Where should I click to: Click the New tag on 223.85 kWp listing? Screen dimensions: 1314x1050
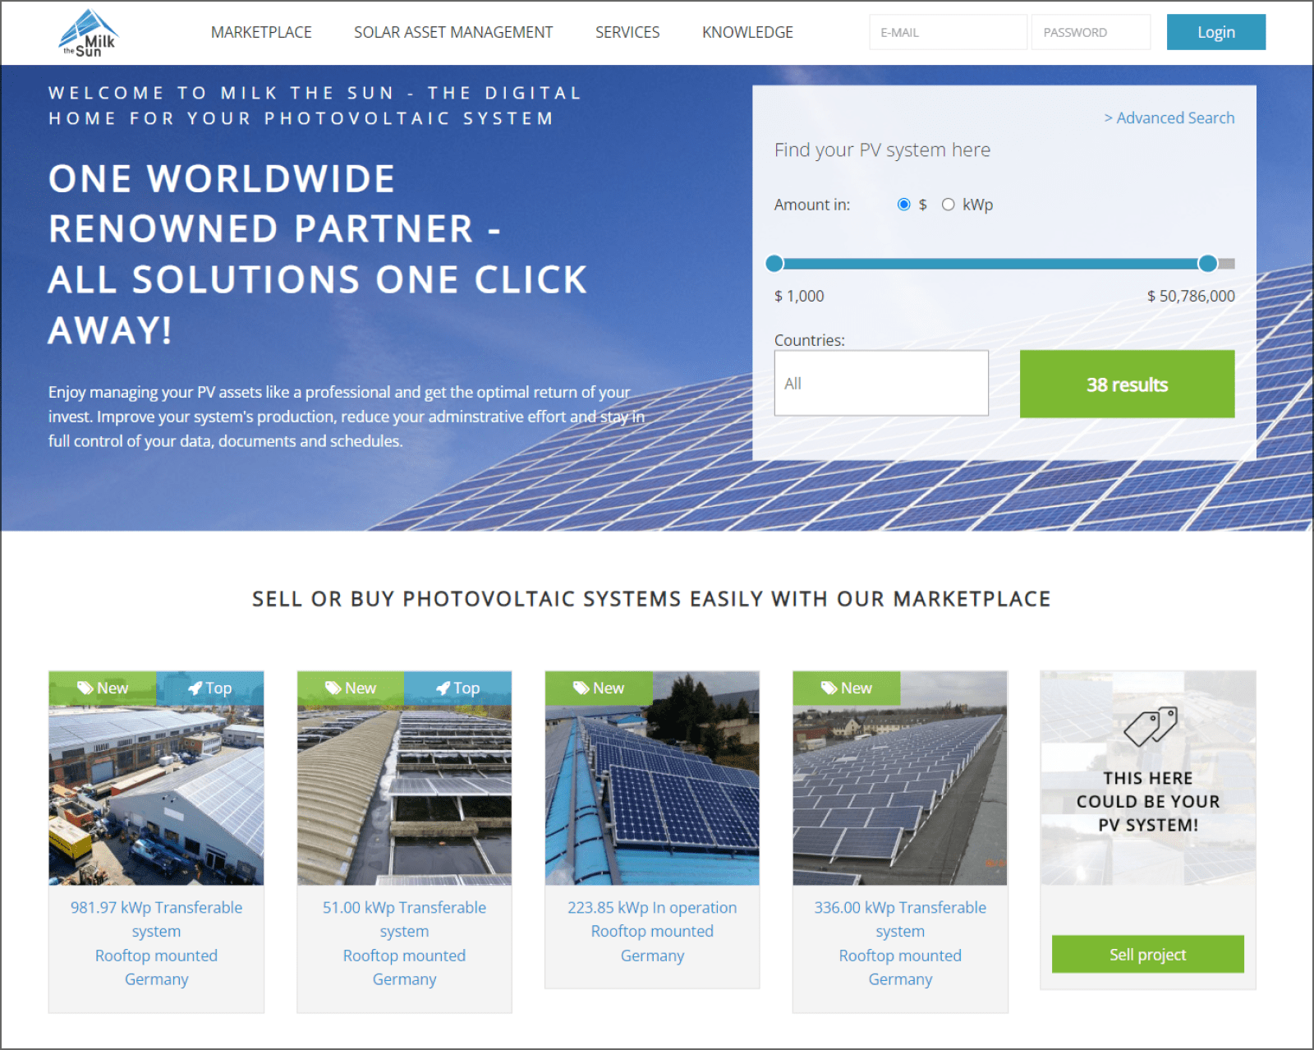coord(599,688)
